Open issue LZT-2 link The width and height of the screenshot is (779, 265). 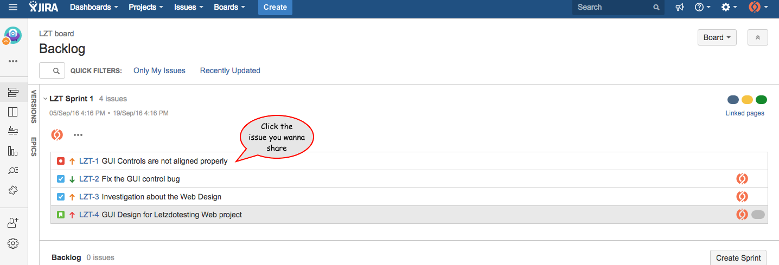pyautogui.click(x=89, y=179)
